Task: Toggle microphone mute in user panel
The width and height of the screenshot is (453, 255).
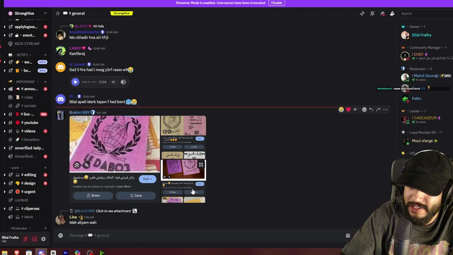Action: click(x=25, y=239)
